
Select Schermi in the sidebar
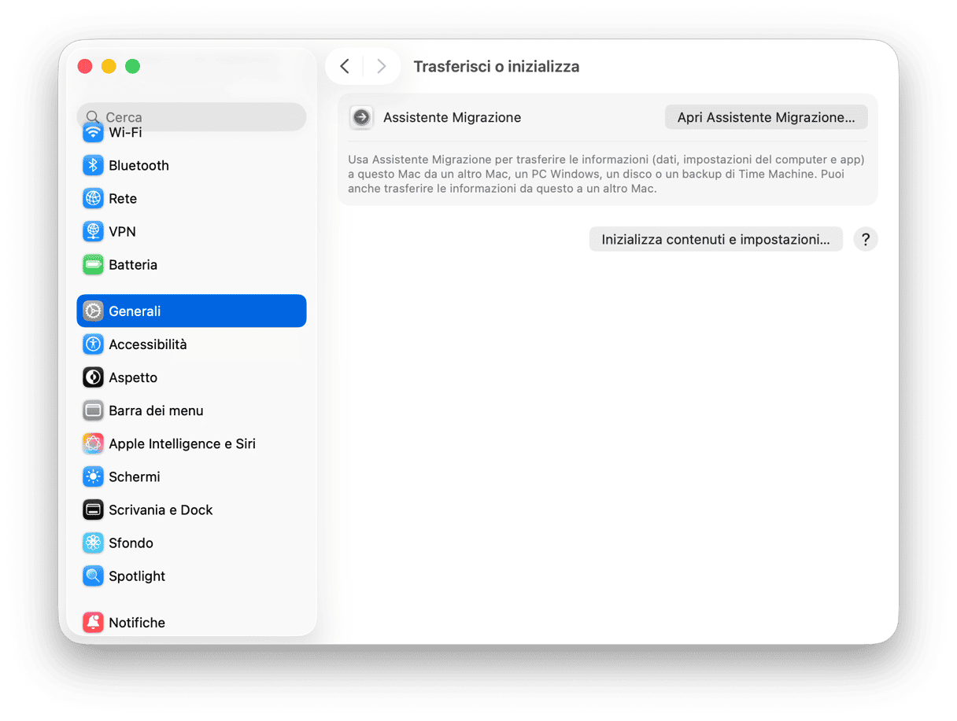point(134,476)
